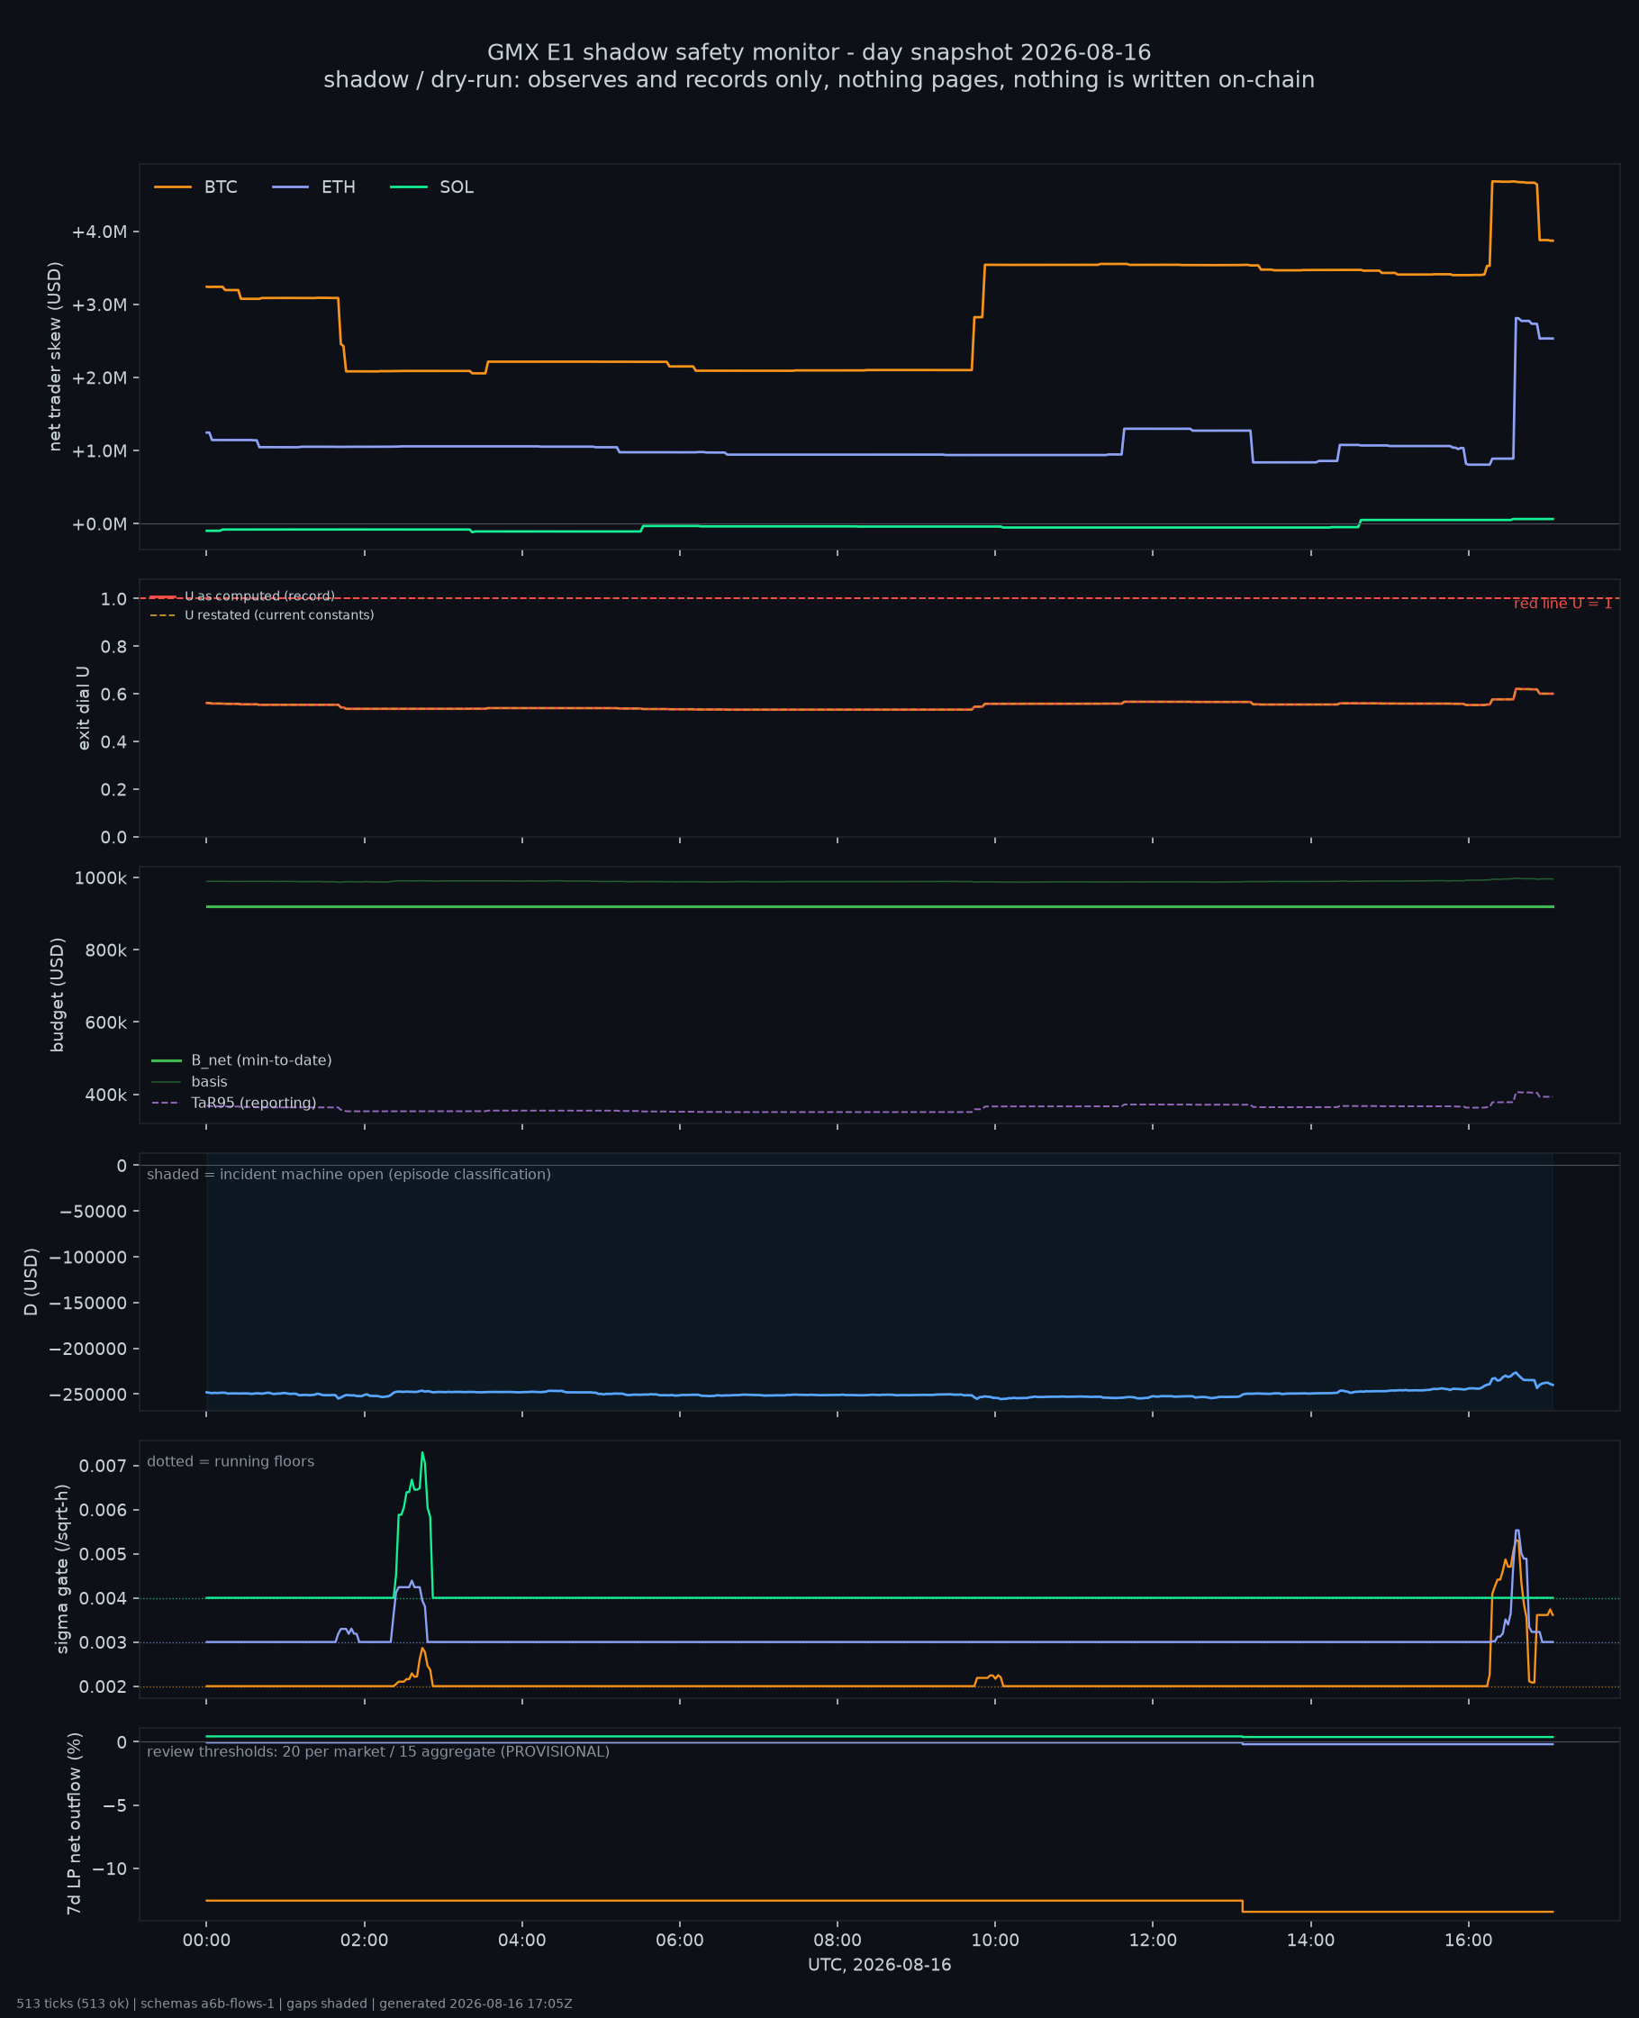Click the "red line U = 1" annotation
Screen dimensions: 1639x2018
pyautogui.click(x=1562, y=604)
